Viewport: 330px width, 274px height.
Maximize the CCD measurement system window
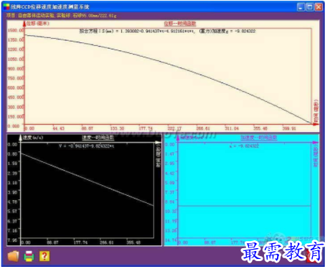pyautogui.click(x=310, y=7)
